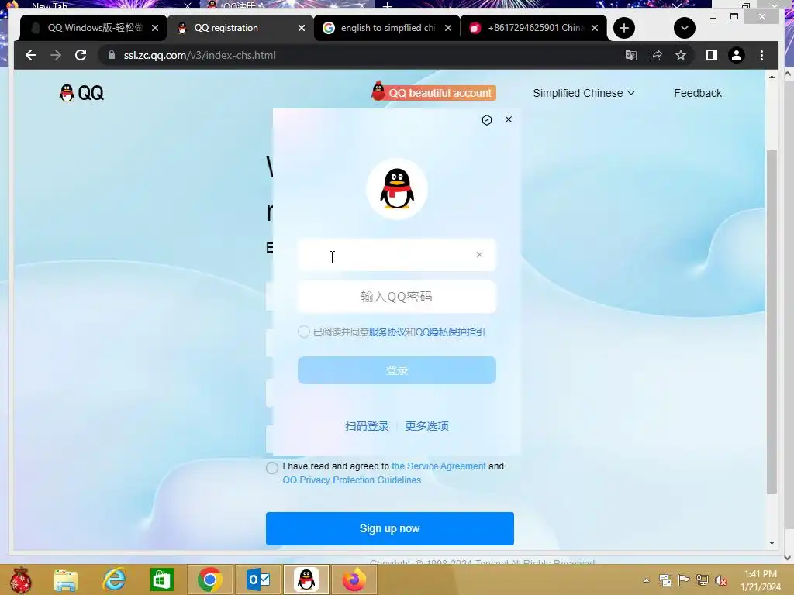This screenshot has width=794, height=595.
Task: Click the address bar URL ssl.zc.qq.com
Action: pyautogui.click(x=199, y=55)
